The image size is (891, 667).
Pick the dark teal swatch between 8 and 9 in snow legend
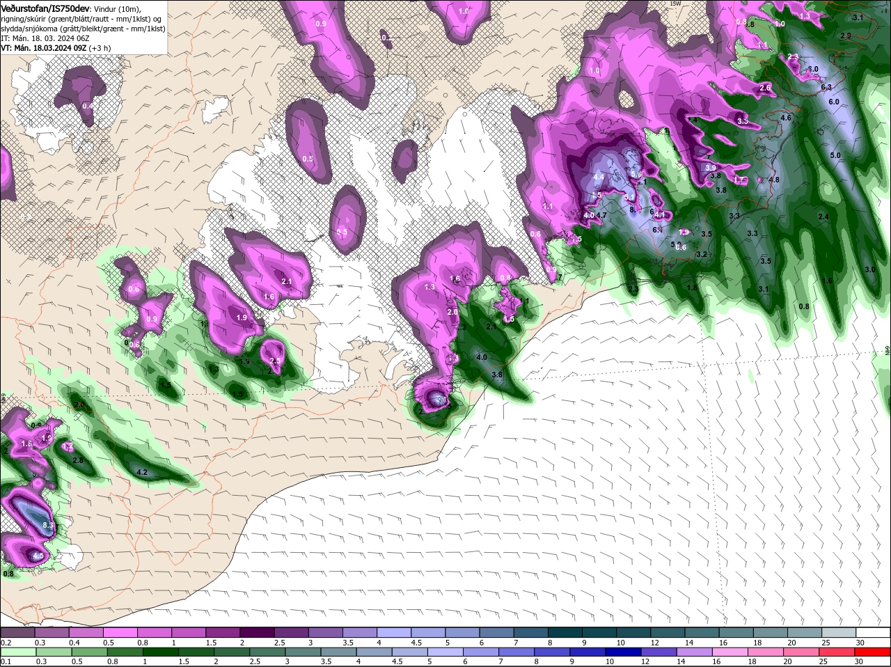click(565, 632)
